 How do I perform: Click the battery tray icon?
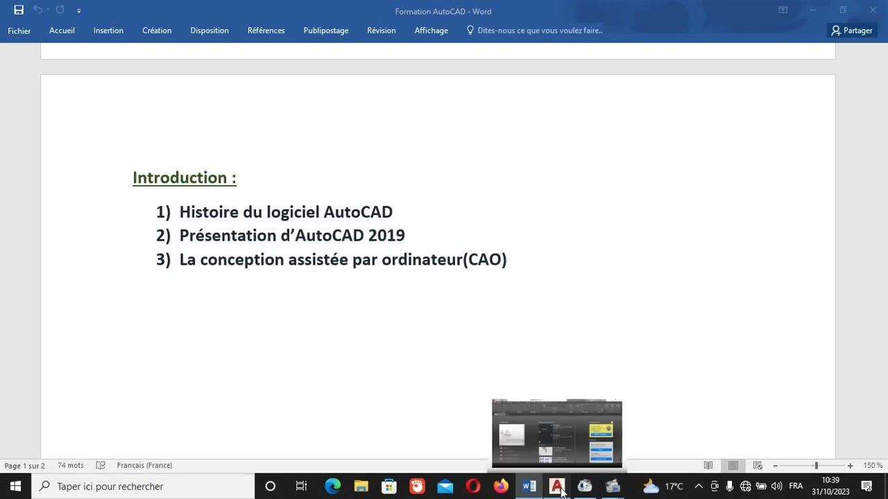pos(761,487)
